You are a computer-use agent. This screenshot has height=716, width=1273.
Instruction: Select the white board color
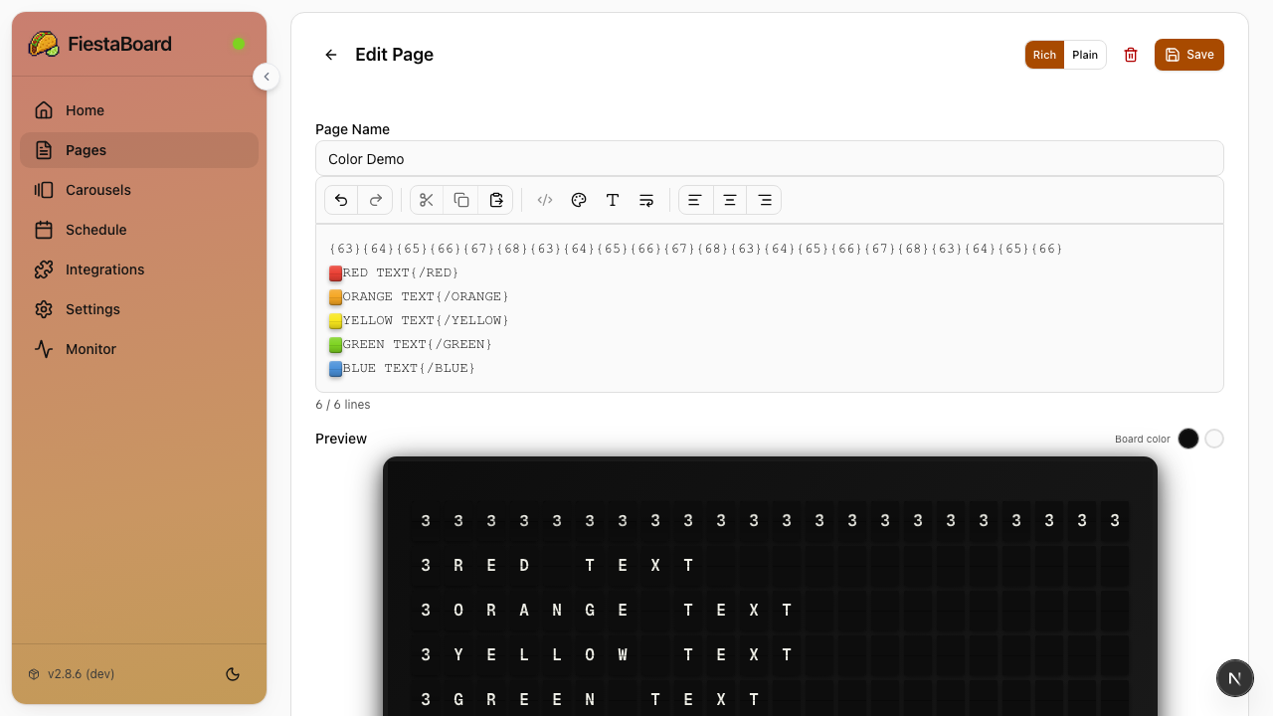pyautogui.click(x=1214, y=439)
